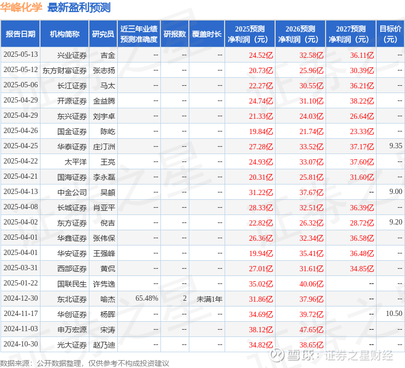Click the data source disclaimer text
Image resolution: width=405 pixels, height=368 pixels.
[85, 363]
